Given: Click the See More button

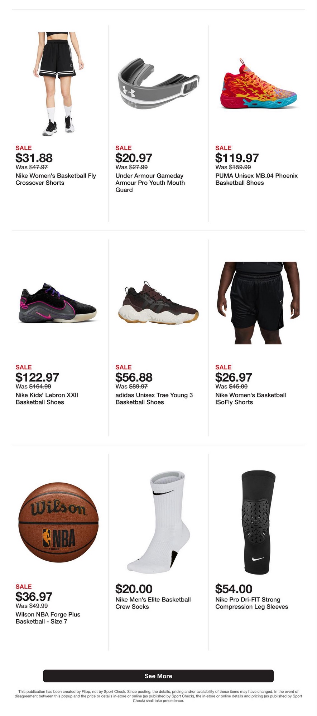Looking at the screenshot, I should pyautogui.click(x=158, y=676).
